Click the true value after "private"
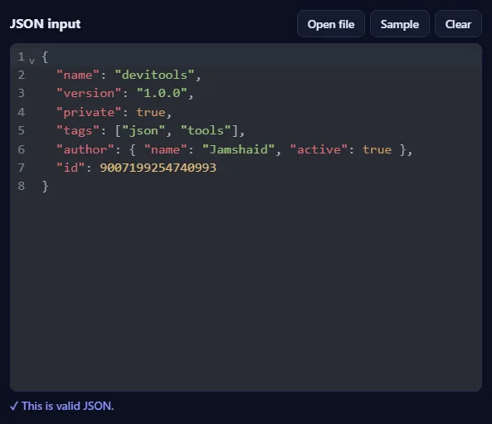 click(x=151, y=112)
